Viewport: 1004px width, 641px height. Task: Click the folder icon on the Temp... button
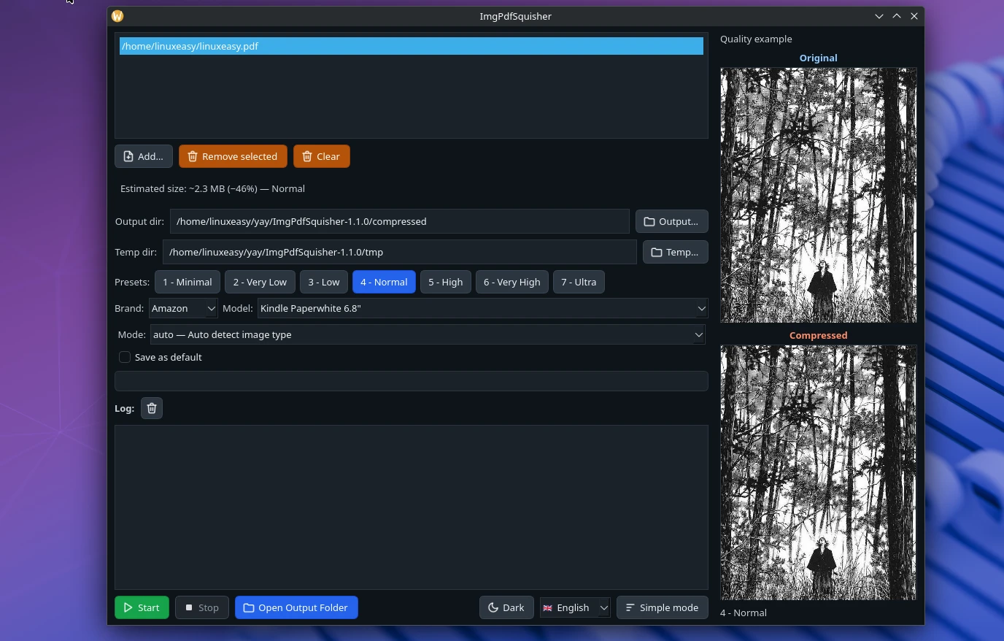pyautogui.click(x=655, y=252)
